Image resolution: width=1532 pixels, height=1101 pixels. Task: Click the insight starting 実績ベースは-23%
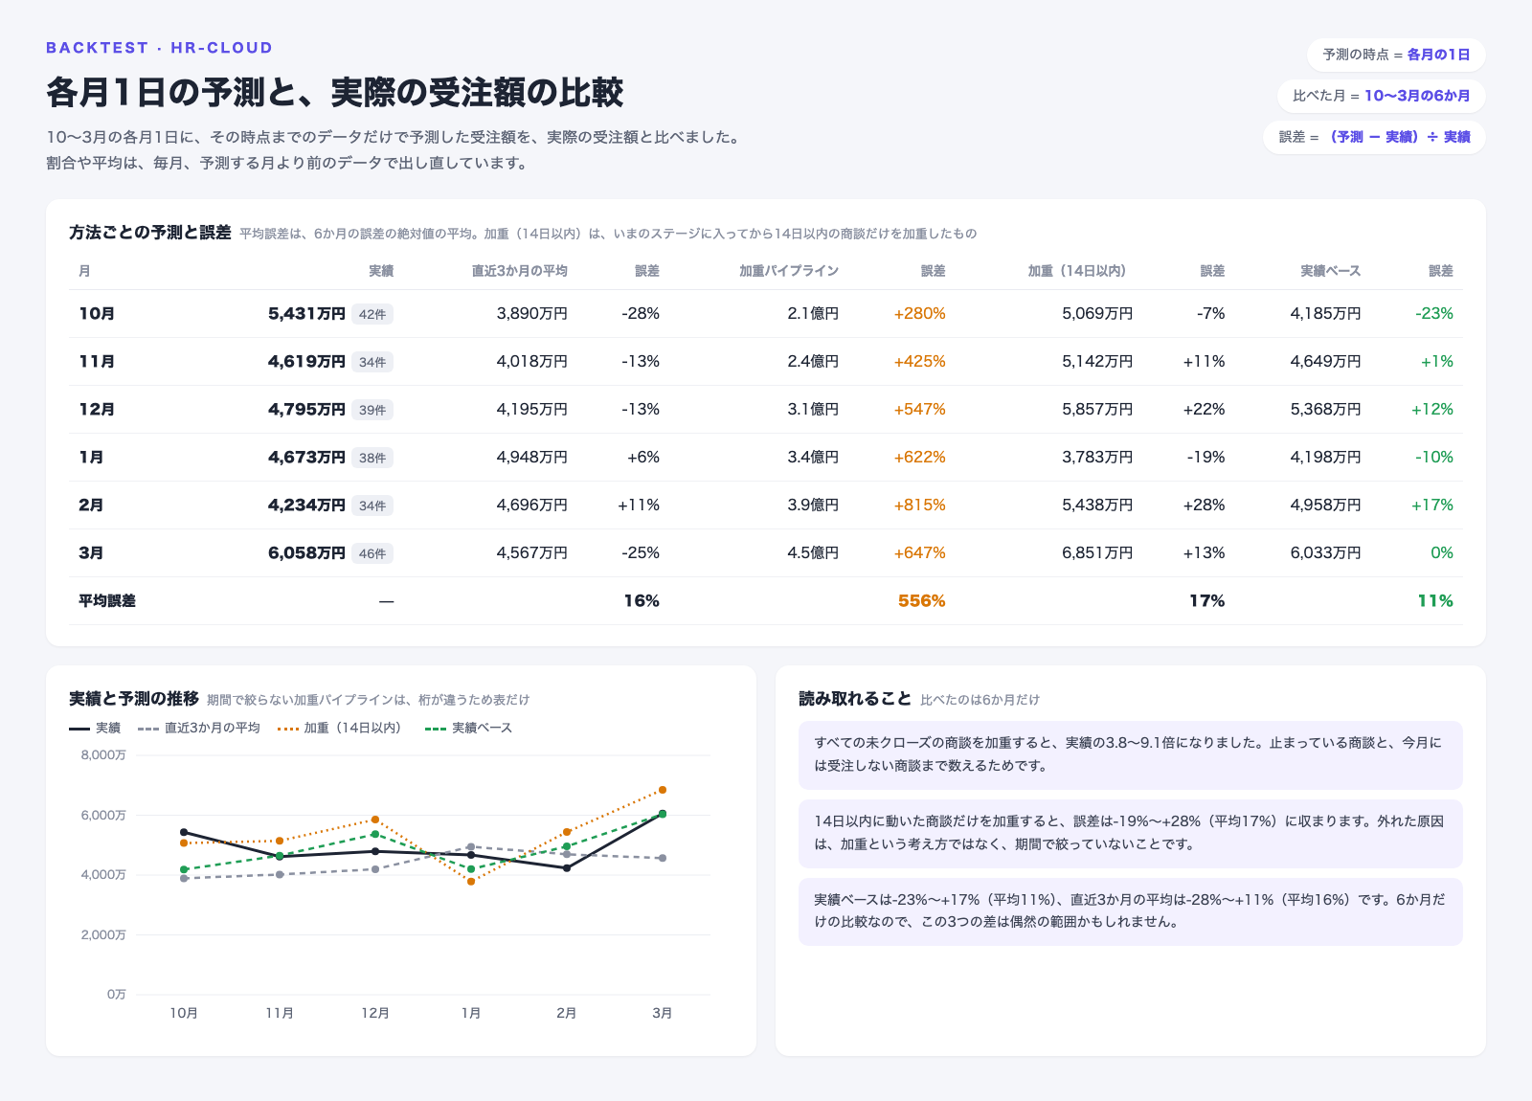point(1131,911)
